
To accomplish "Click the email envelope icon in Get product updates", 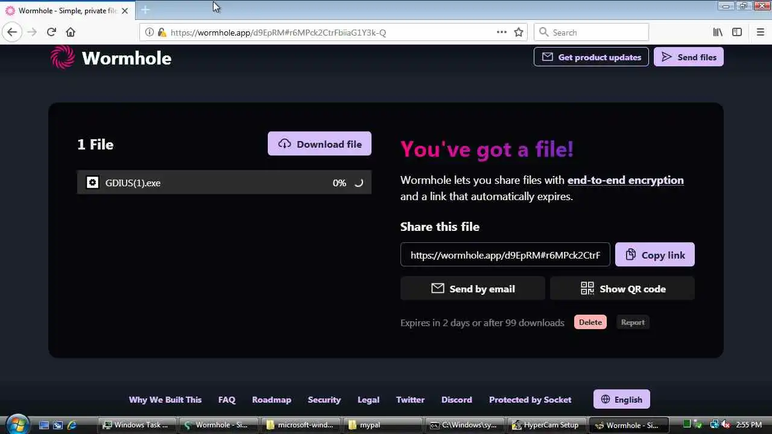I will tap(548, 57).
